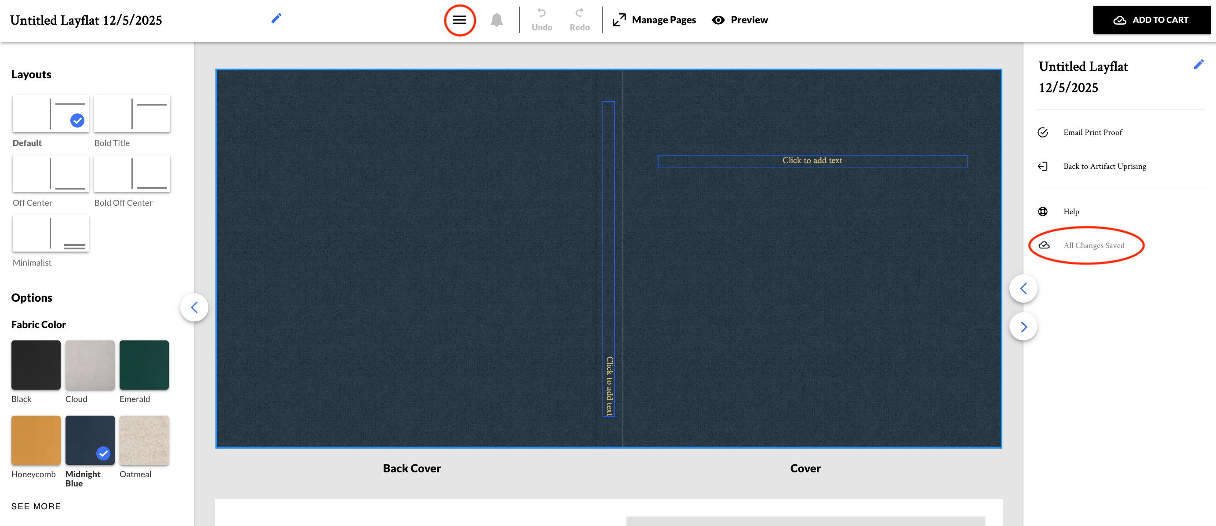Click the Manage Pages expand-arrows icon

pyautogui.click(x=619, y=20)
